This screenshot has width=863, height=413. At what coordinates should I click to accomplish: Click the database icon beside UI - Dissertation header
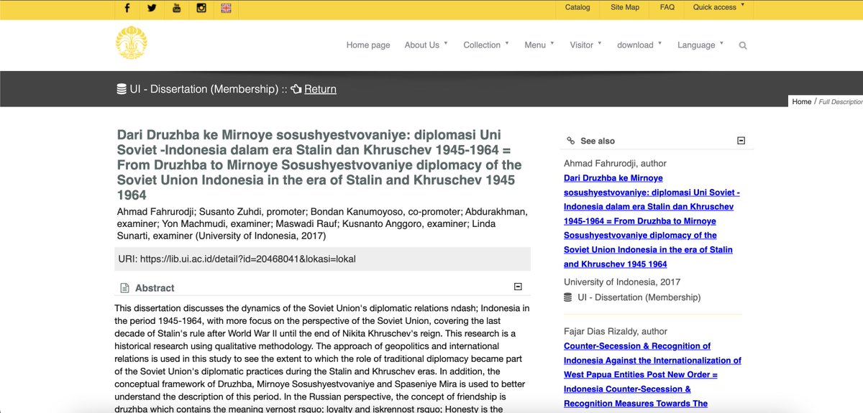point(122,89)
